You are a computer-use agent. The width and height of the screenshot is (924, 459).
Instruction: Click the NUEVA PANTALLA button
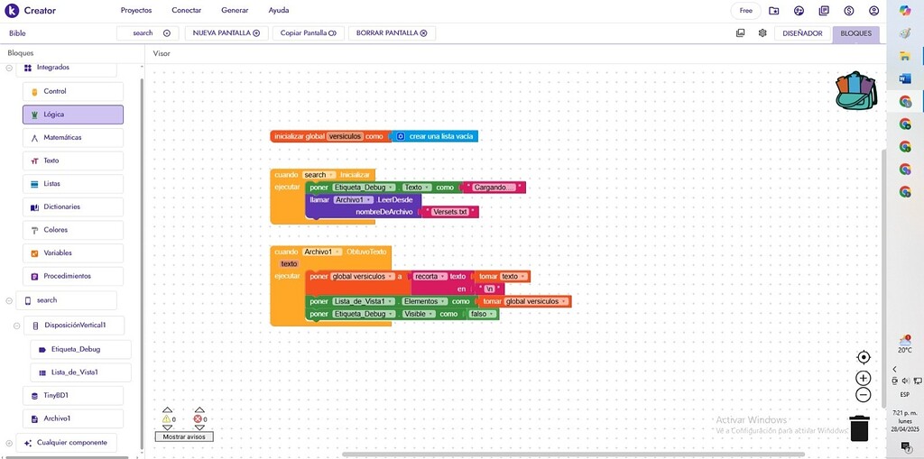(226, 33)
